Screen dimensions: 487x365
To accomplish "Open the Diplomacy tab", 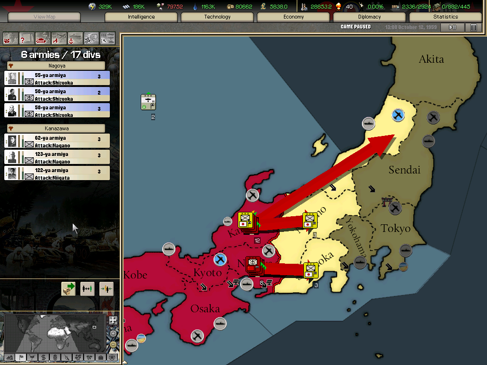I will (370, 17).
